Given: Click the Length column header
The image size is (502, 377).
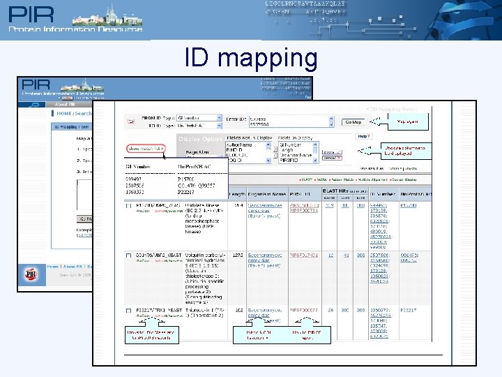Looking at the screenshot, I should pos(237,194).
